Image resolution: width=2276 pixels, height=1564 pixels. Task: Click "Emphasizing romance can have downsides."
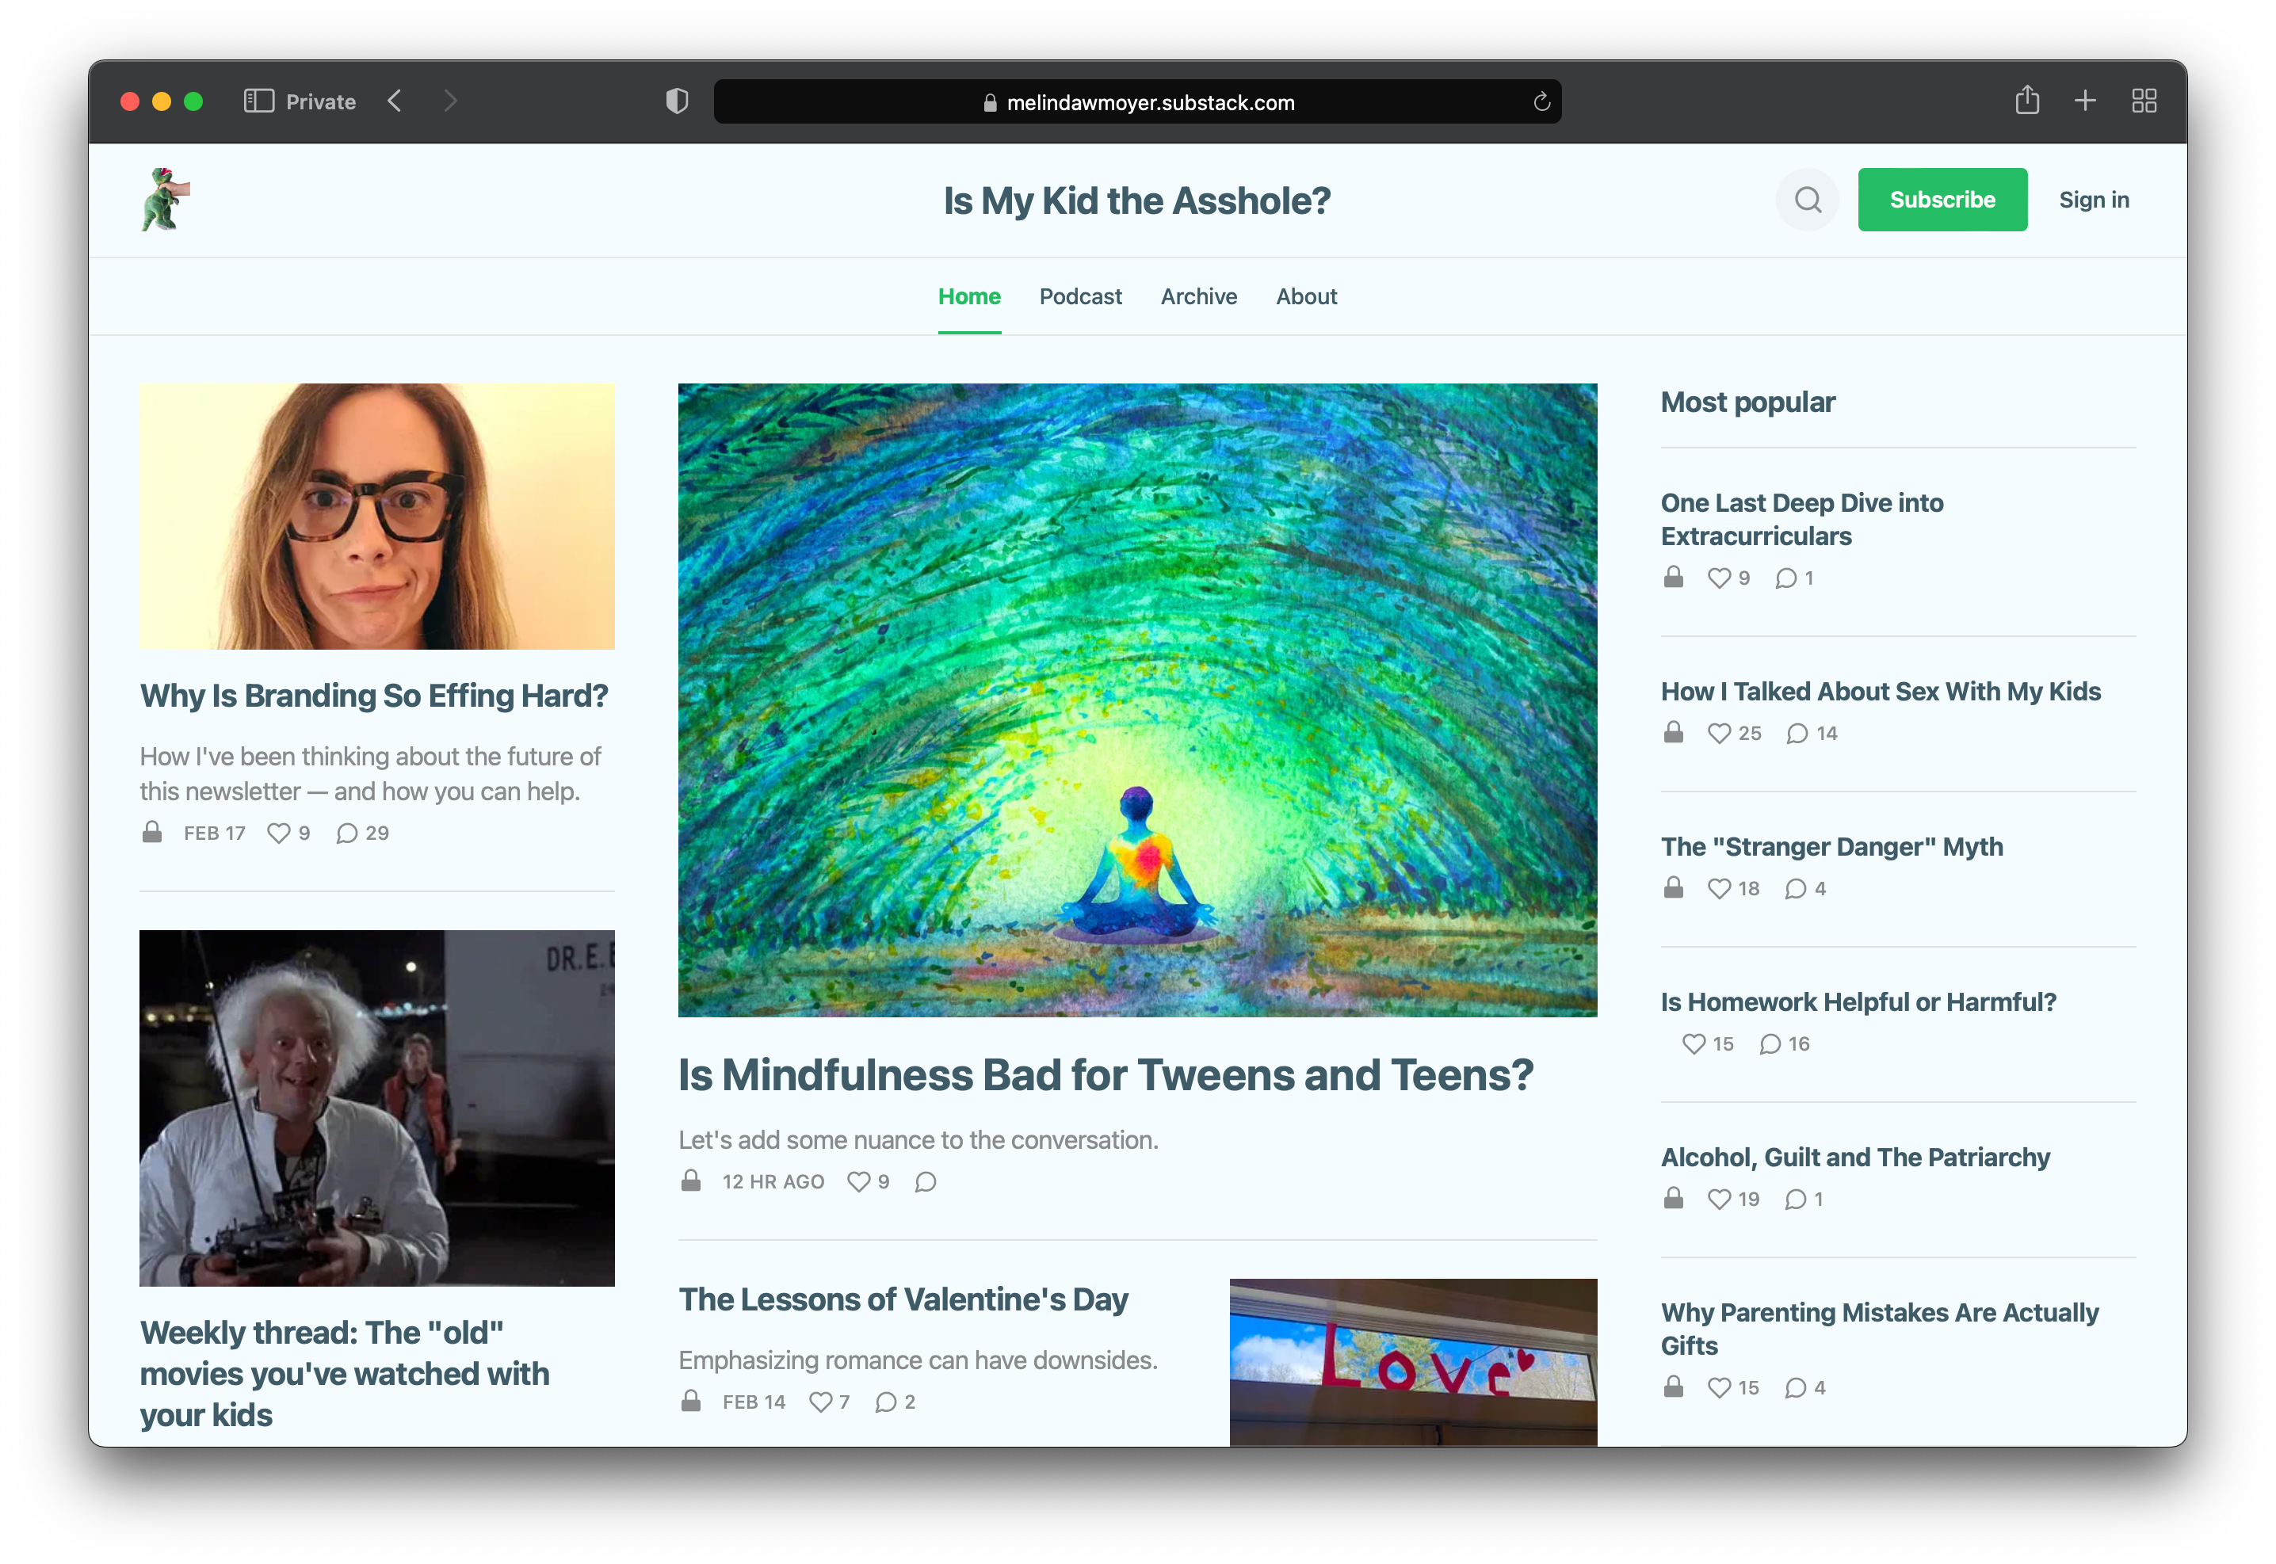[918, 1360]
